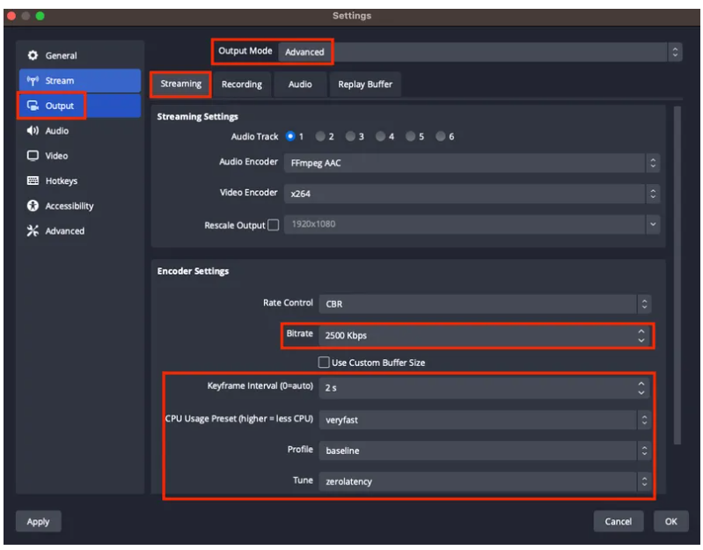Screen dimensions: 703x550
Task: Select audio track 3
Action: [x=350, y=136]
